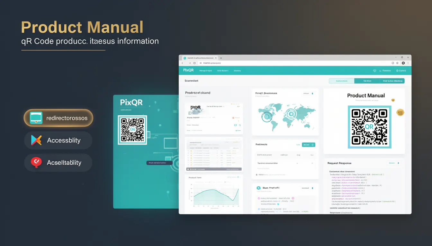
Task: Open the first header nav item after PixQR
Action: (x=205, y=70)
